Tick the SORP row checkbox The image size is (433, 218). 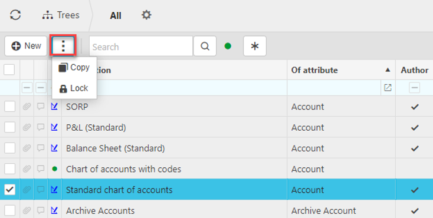[x=9, y=107]
